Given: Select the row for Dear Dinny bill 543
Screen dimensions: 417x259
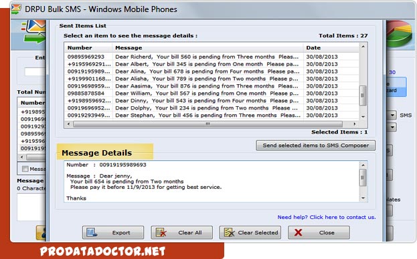Looking at the screenshot, I should [212, 101].
